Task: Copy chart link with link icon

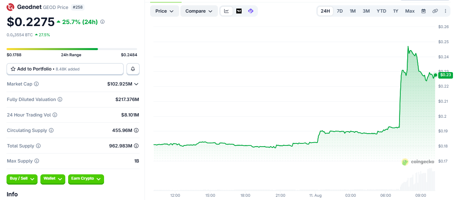Action: [x=435, y=11]
